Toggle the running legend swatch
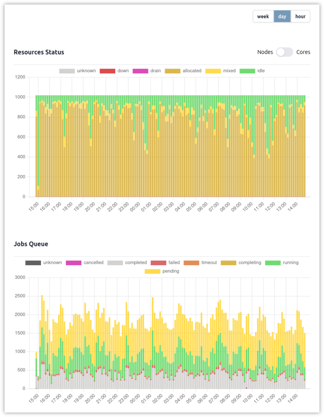 point(273,263)
